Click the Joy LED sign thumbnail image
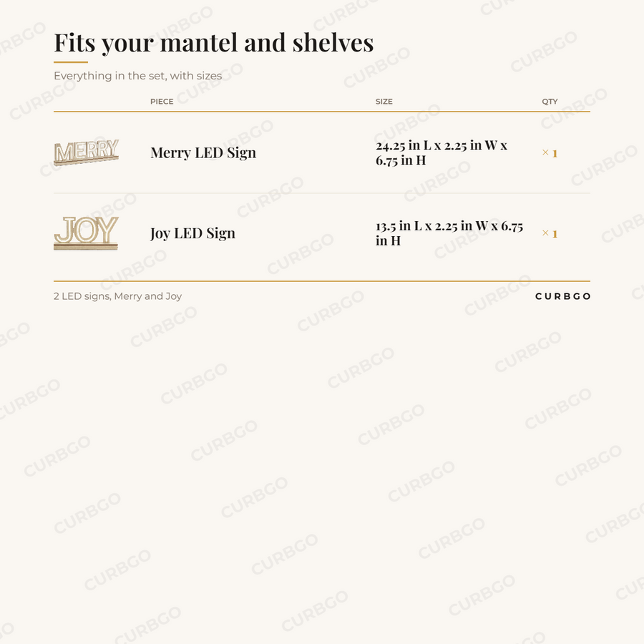Screen dimensions: 644x644 point(87,233)
